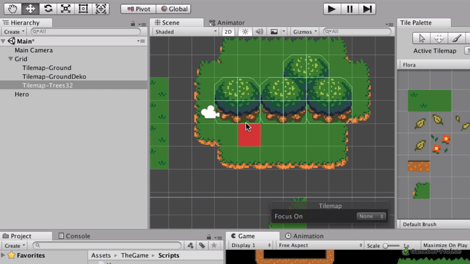
Task: Toggle scene lighting sun icon
Action: (245, 32)
